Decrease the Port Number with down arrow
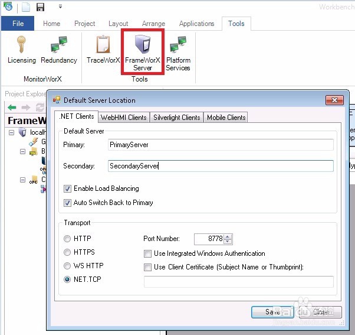Image resolution: width=355 pixels, height=335 pixels. (x=228, y=241)
